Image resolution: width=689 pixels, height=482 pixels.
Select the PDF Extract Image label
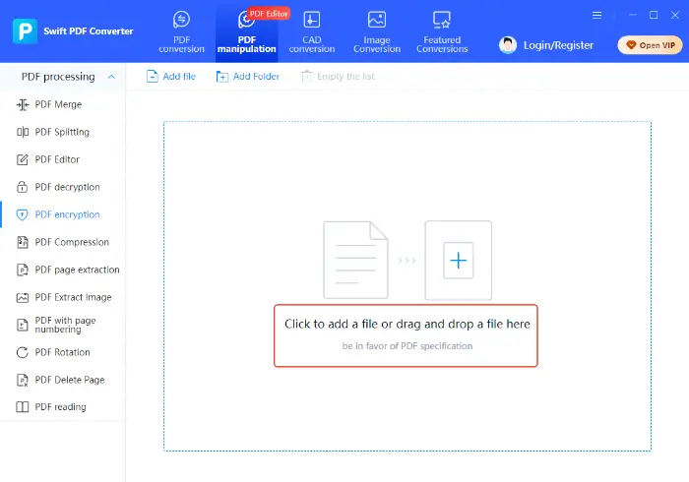pos(73,297)
